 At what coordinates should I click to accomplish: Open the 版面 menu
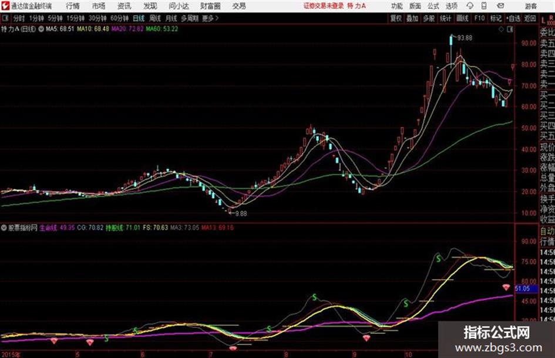coord(415,6)
